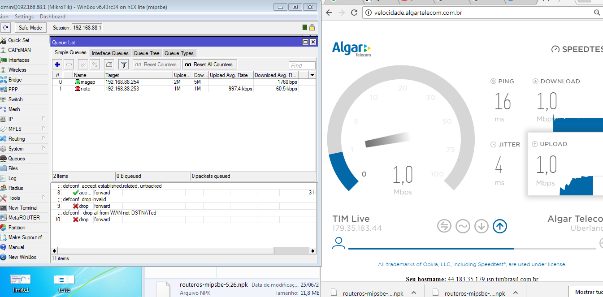Image resolution: width=603 pixels, height=297 pixels.
Task: Click Make Supout.rif in the sidebar
Action: 25,237
